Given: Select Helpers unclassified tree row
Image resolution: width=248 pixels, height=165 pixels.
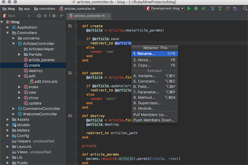Looking at the screenshot, I should (x=33, y=141).
